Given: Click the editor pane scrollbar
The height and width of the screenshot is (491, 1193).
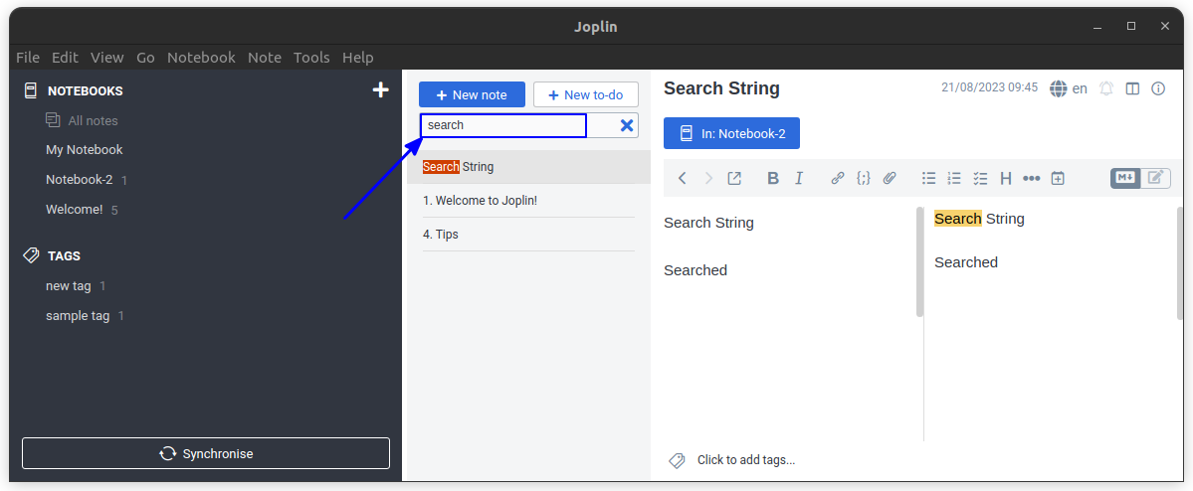Looking at the screenshot, I should pyautogui.click(x=919, y=262).
